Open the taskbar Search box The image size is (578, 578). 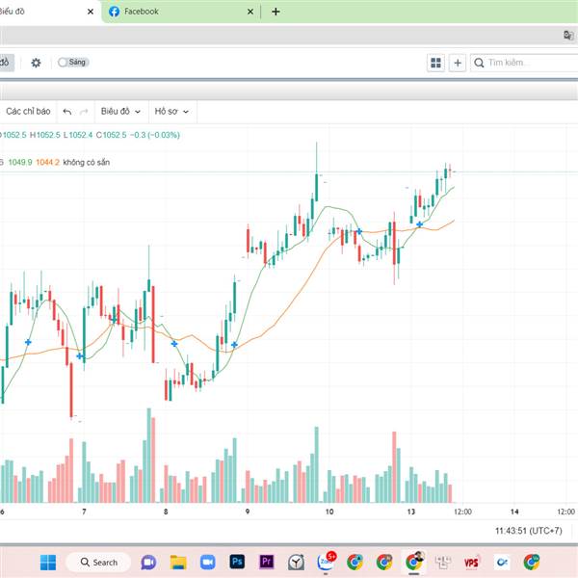(x=98, y=563)
